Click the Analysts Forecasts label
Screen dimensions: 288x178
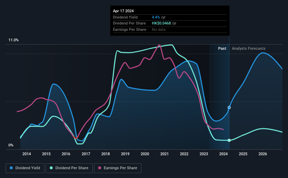pyautogui.click(x=248, y=48)
